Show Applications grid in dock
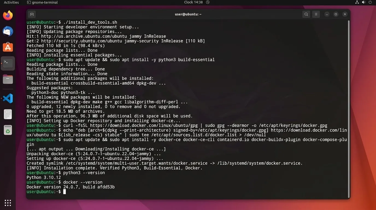The height and width of the screenshot is (210, 376). coord(8,203)
